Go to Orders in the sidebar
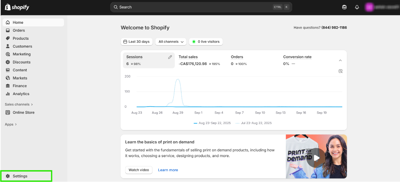 click(x=19, y=30)
